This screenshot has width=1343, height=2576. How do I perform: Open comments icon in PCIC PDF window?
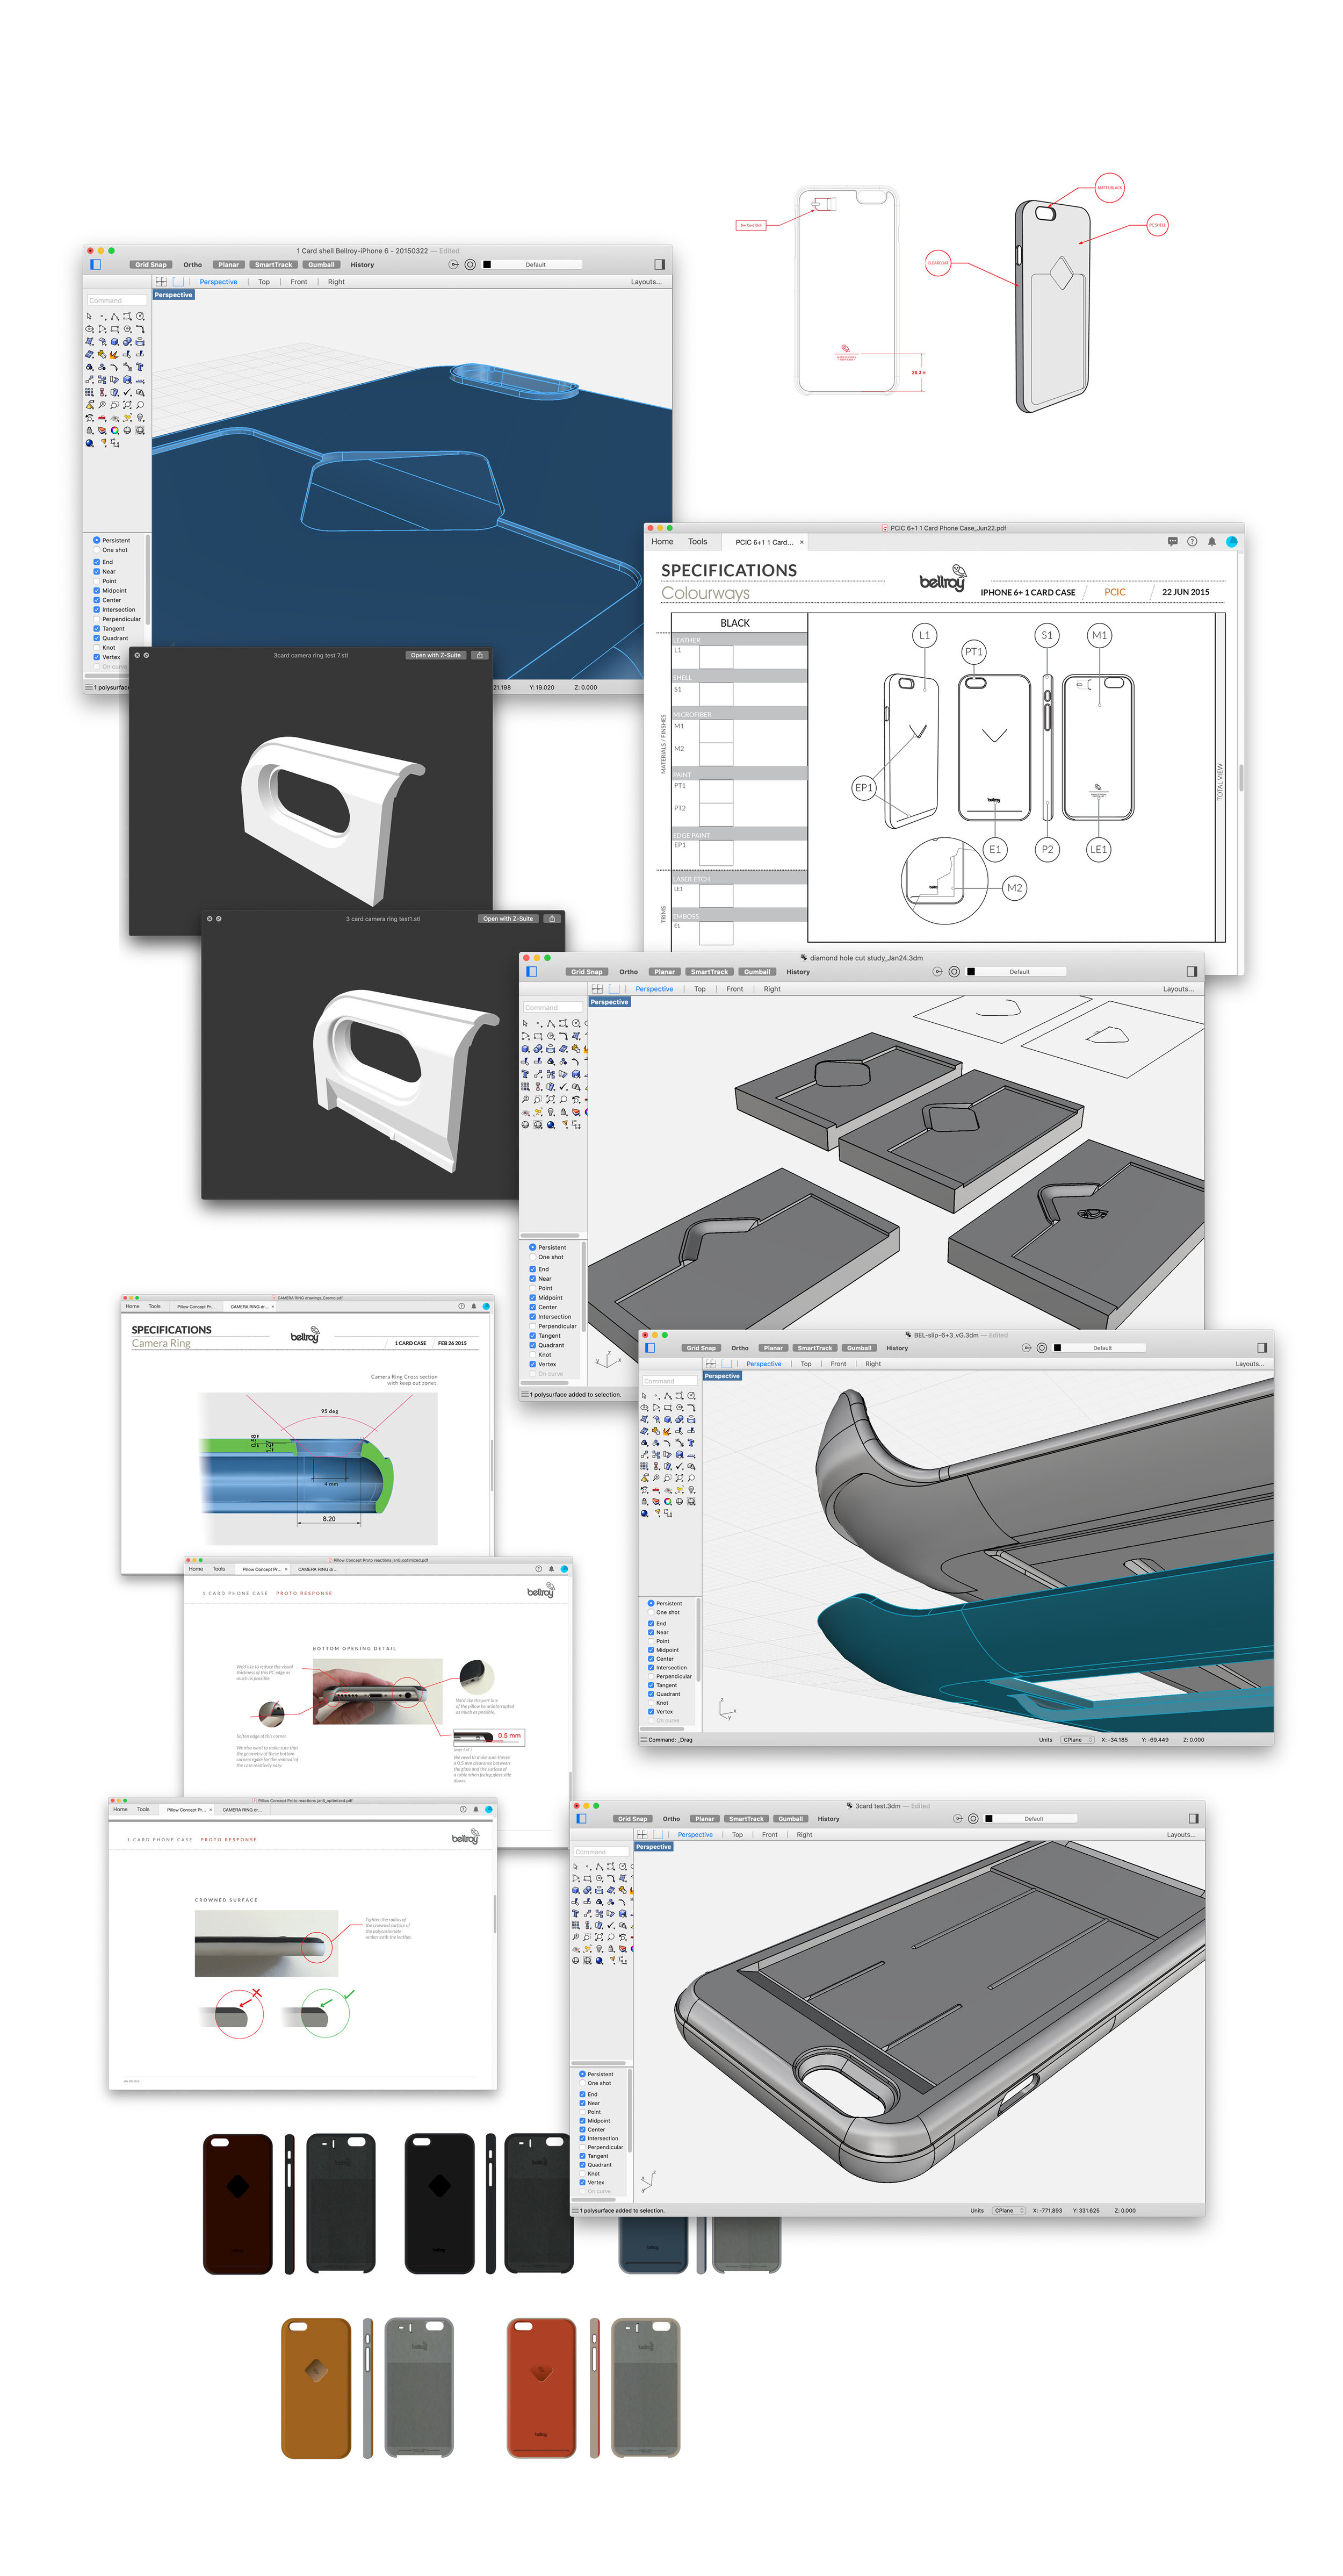coord(1172,541)
